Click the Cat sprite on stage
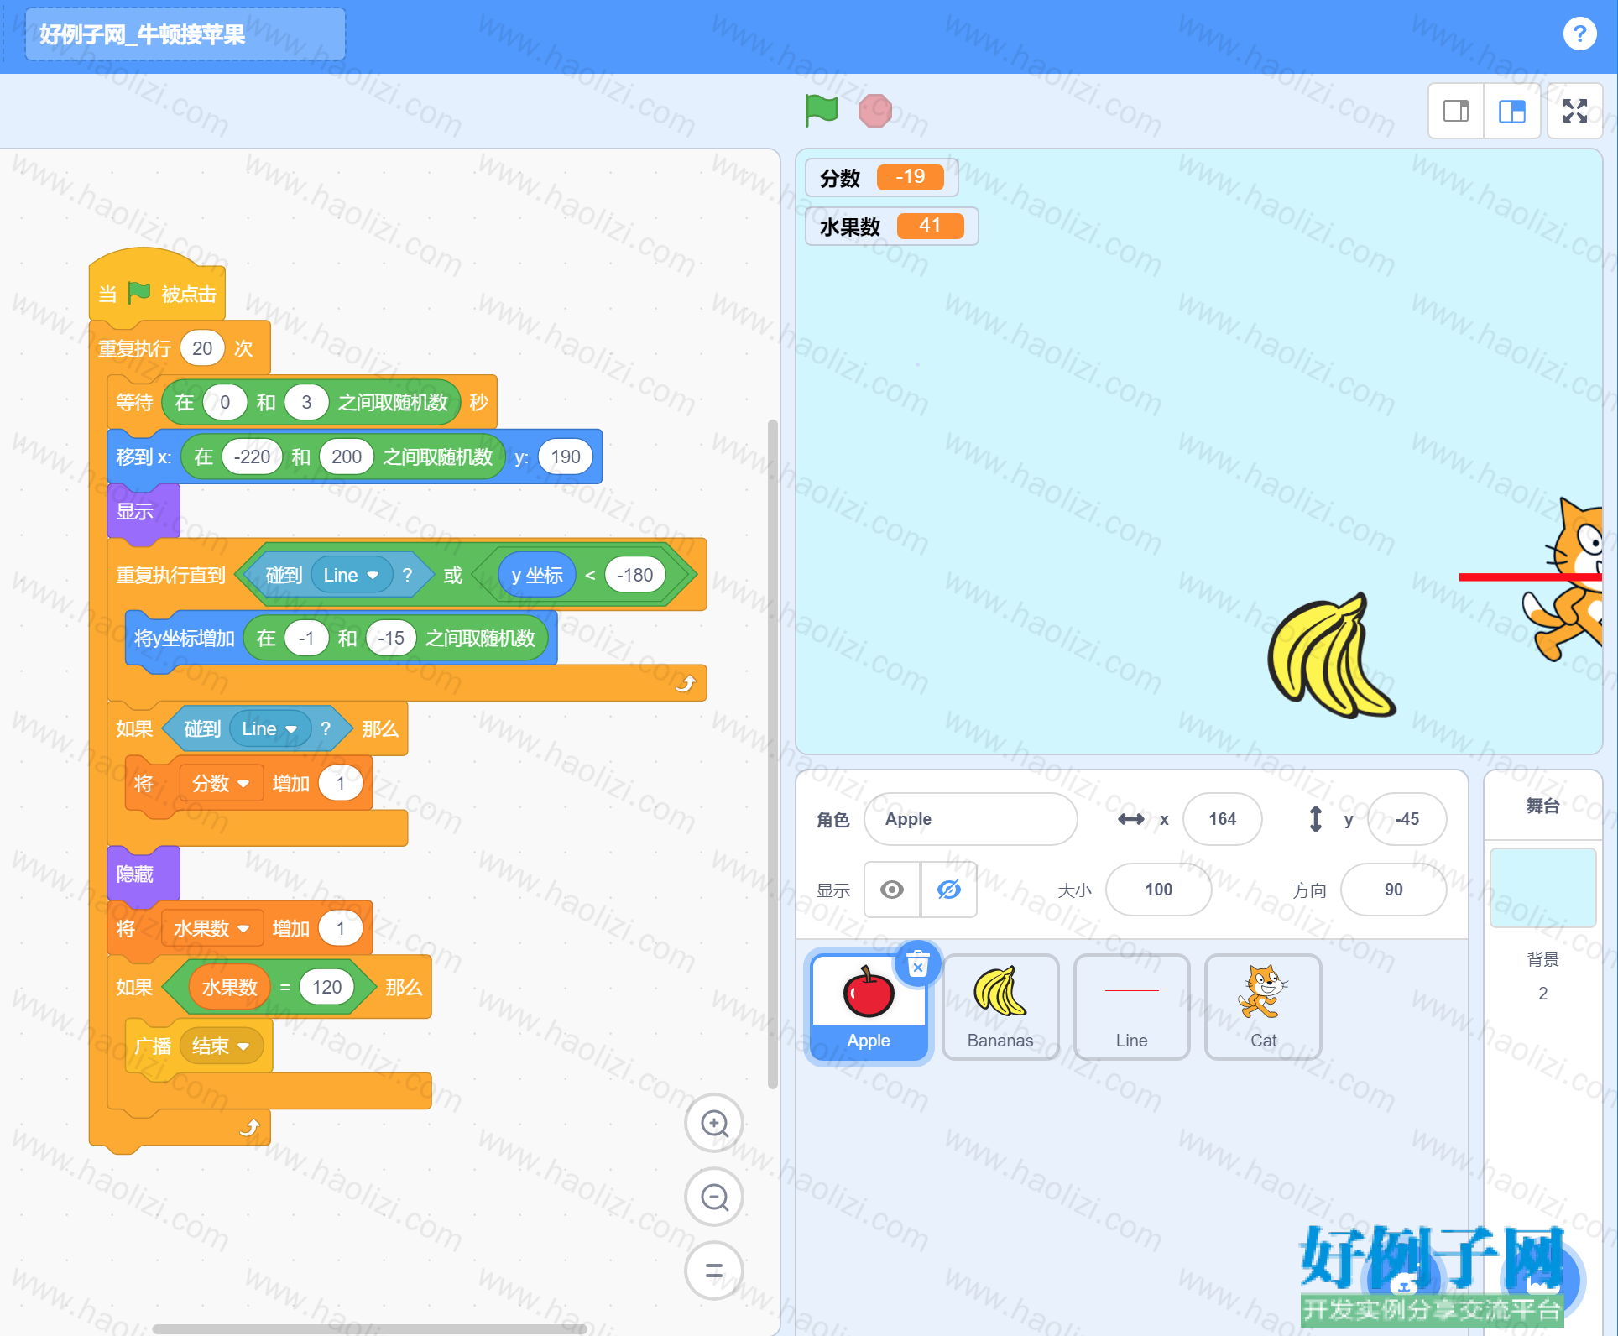Screen dimensions: 1618x1336 (1564, 579)
